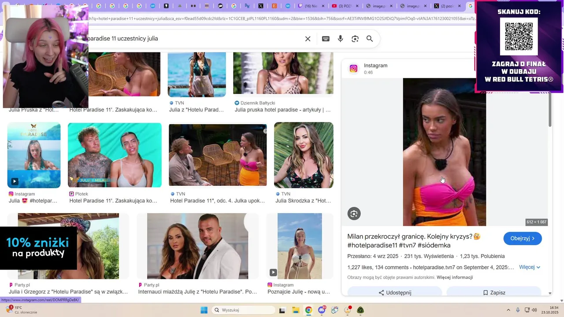Open Chrome from the taskbar
The height and width of the screenshot is (317, 564).
pyautogui.click(x=308, y=310)
